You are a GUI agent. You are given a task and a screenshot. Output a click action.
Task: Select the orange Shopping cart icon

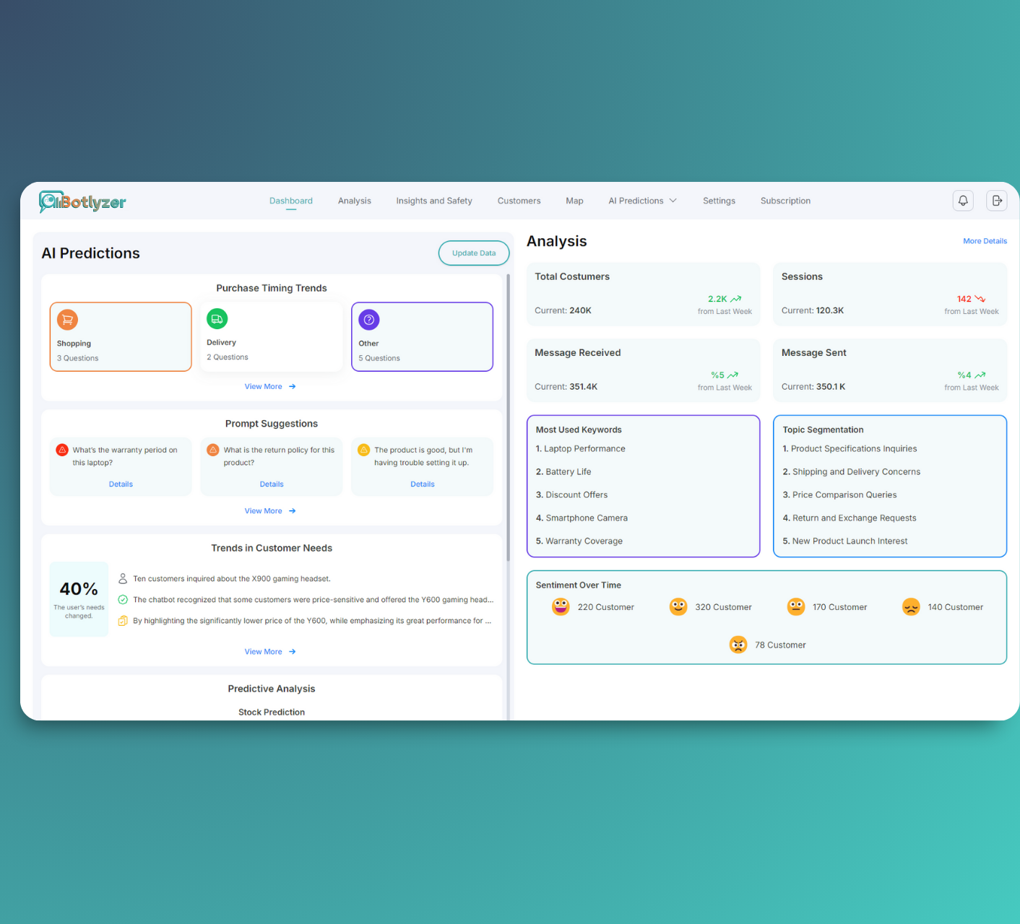[x=67, y=320]
